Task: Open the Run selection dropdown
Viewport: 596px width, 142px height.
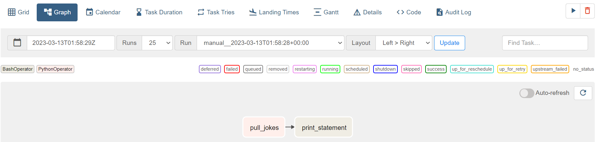Action: click(270, 43)
